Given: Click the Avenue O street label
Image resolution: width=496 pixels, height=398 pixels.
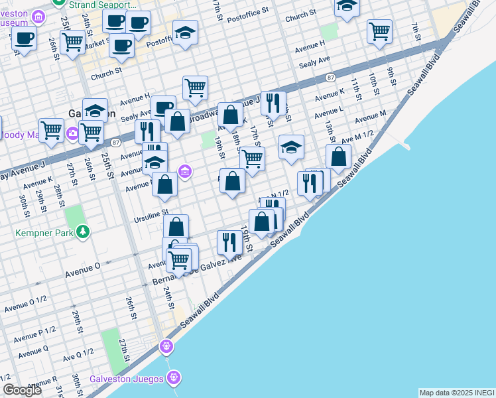Looking at the screenshot, I should point(83,271).
